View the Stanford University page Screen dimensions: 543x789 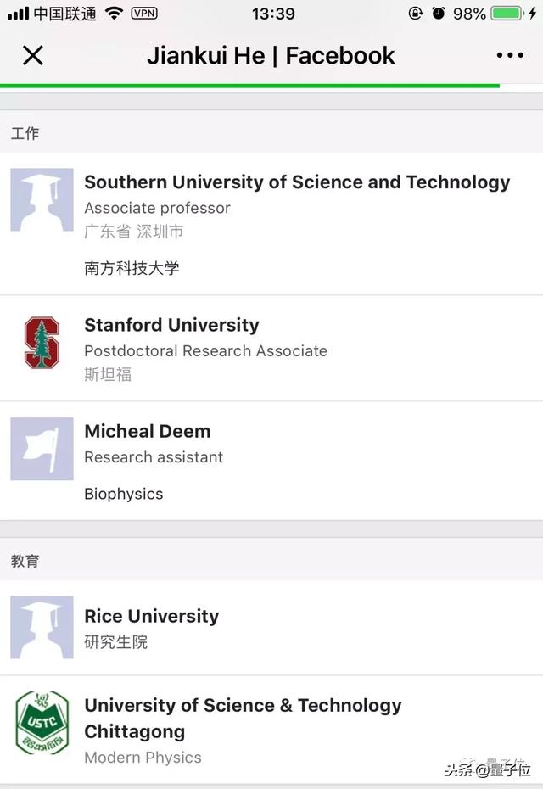tap(171, 325)
